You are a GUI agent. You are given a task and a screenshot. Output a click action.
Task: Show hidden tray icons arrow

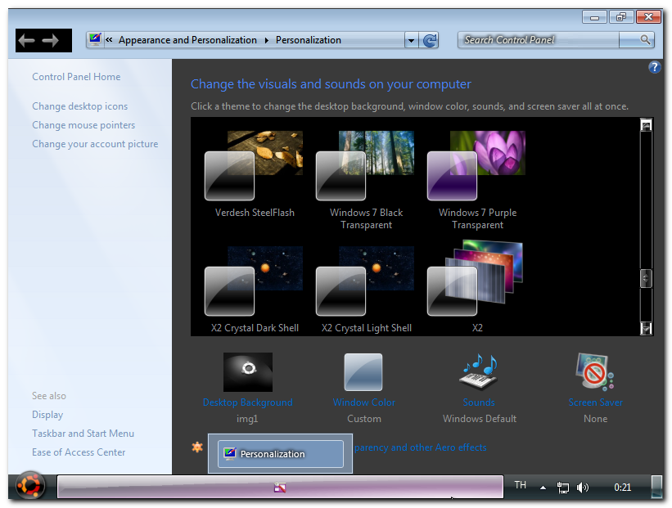tap(543, 488)
